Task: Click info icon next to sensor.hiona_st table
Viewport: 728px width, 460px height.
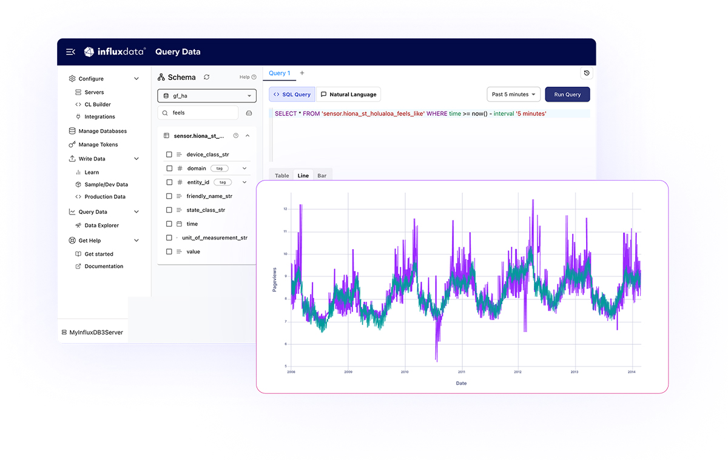Action: point(236,136)
